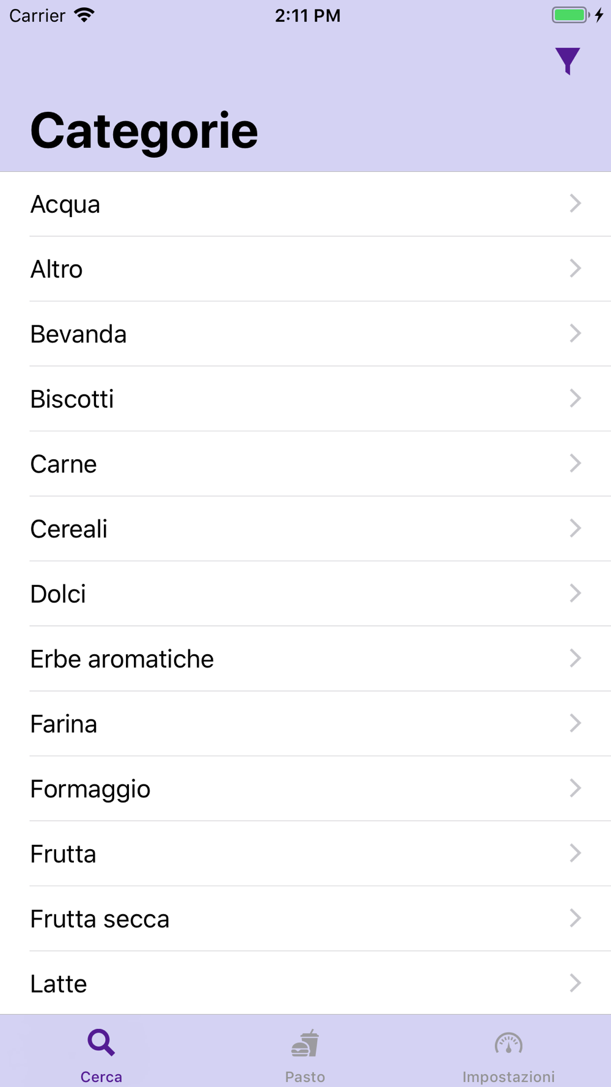Open the Altro category
Screen dimensions: 611x1087
tap(305, 269)
